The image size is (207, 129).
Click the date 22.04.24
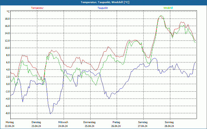tap(10, 126)
